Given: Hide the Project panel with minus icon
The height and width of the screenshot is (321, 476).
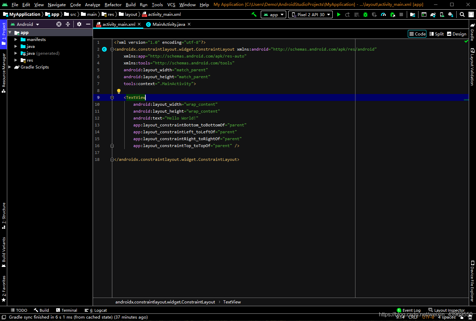Looking at the screenshot, I should (88, 24).
